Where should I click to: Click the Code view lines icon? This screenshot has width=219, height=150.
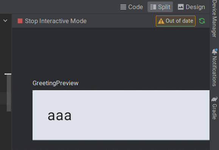tap(123, 7)
